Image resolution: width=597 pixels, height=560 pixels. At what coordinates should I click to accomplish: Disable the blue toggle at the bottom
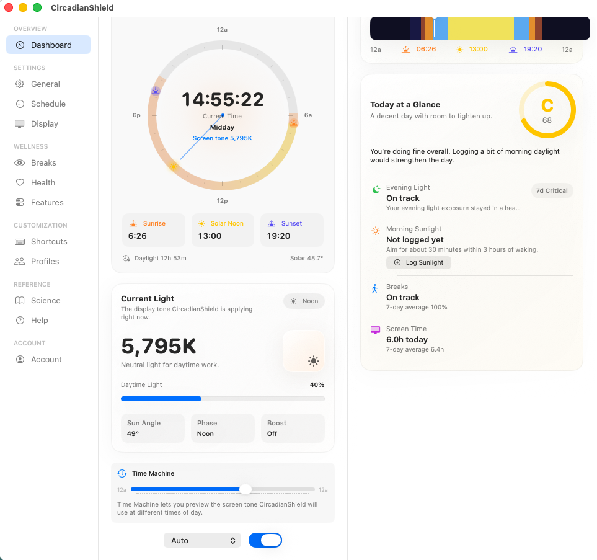coord(265,540)
